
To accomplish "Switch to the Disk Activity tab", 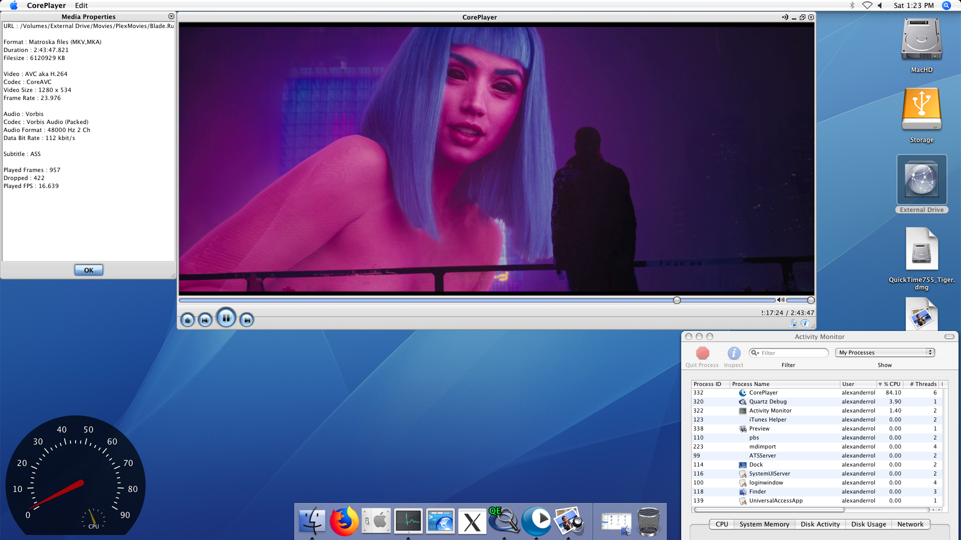I will click(x=820, y=524).
